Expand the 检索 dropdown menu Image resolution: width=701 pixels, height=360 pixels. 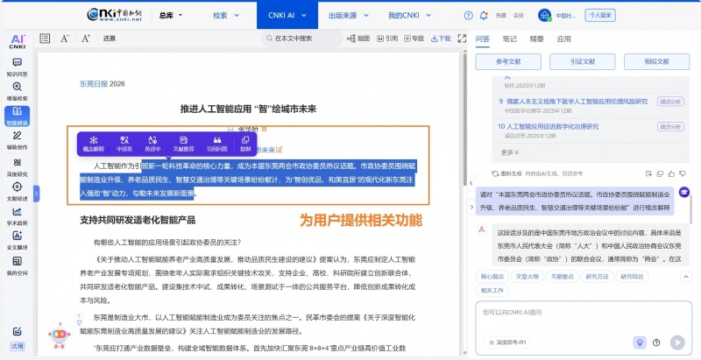pyautogui.click(x=224, y=15)
